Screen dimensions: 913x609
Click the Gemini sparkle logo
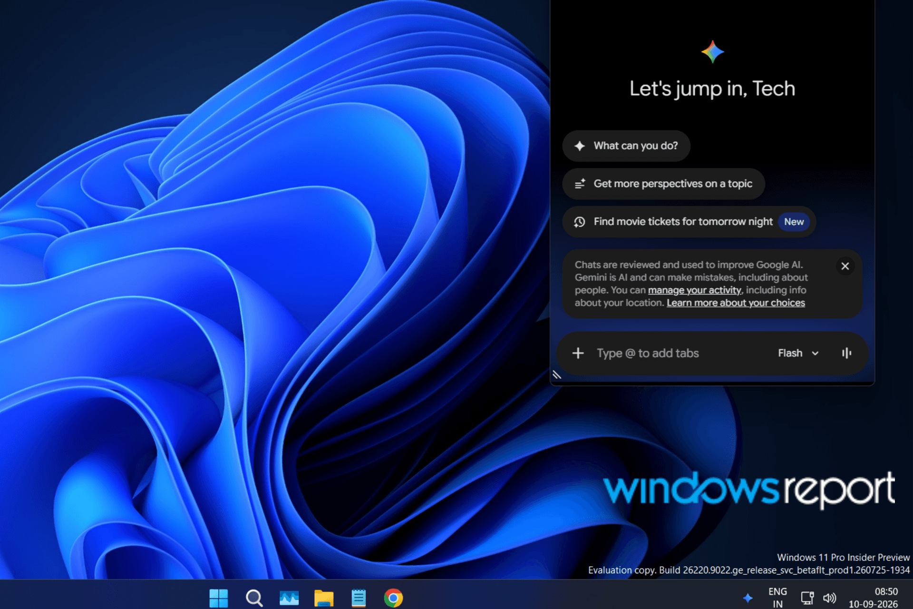click(x=712, y=52)
